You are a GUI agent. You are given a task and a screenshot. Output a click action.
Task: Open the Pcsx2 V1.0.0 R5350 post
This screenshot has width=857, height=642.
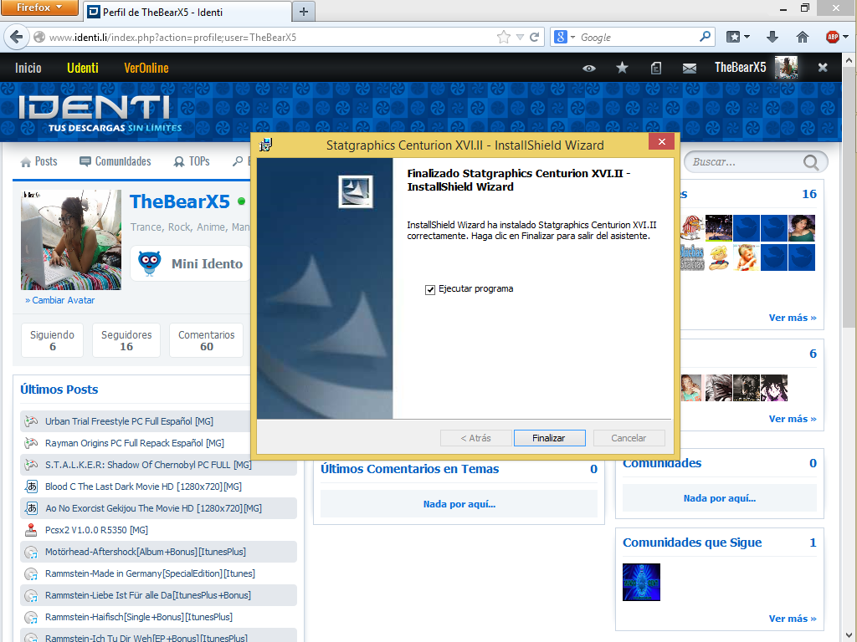tap(96, 530)
